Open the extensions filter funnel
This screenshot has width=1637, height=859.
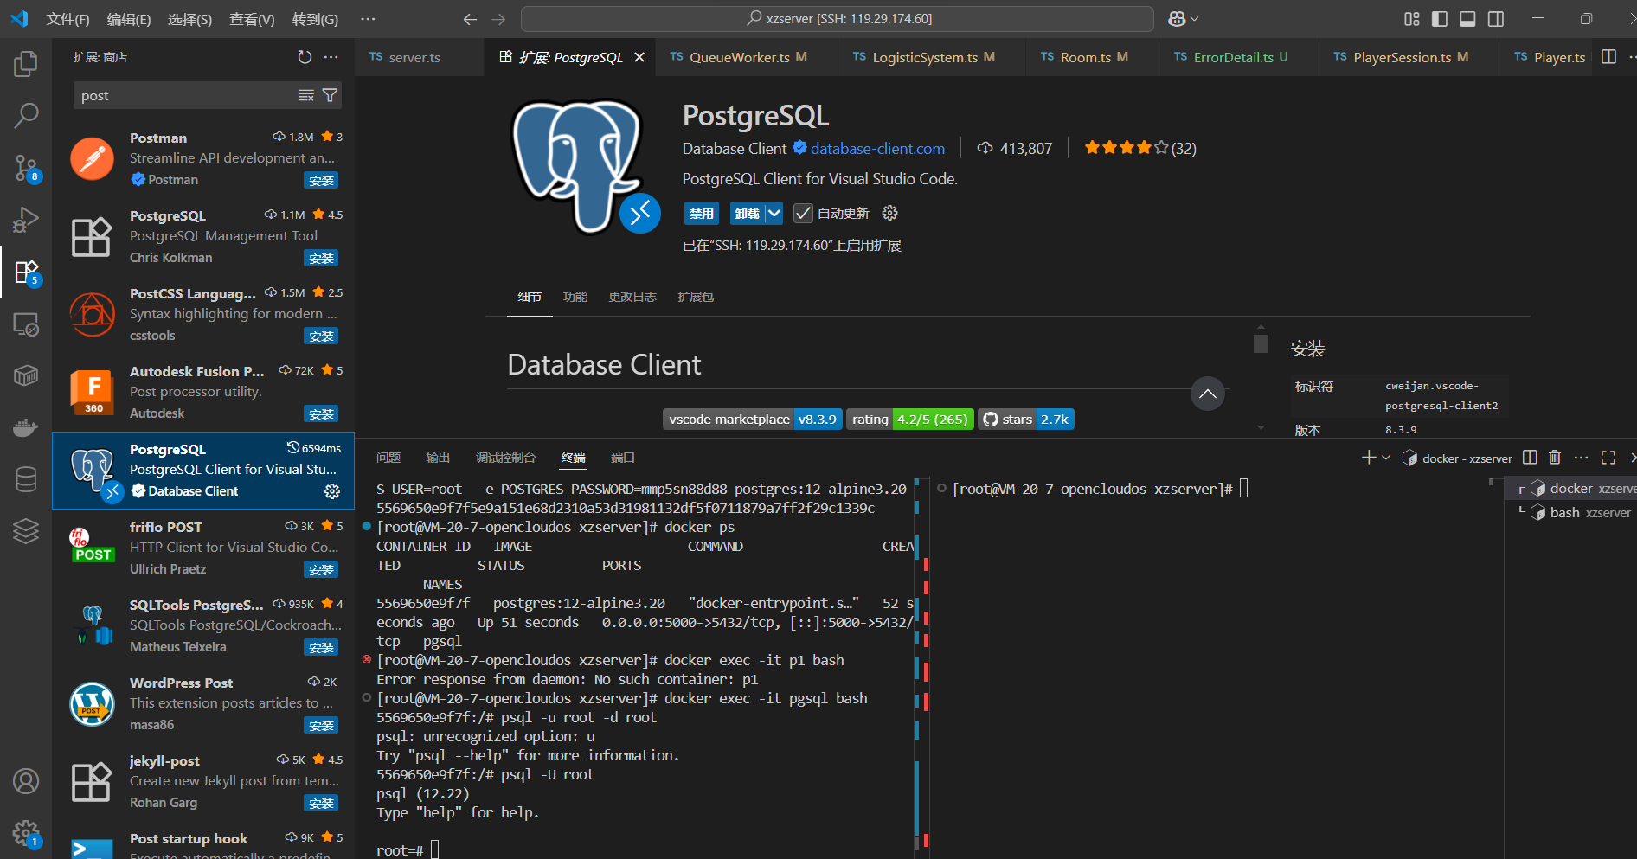click(330, 95)
